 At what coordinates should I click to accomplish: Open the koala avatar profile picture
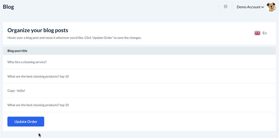(x=271, y=7)
